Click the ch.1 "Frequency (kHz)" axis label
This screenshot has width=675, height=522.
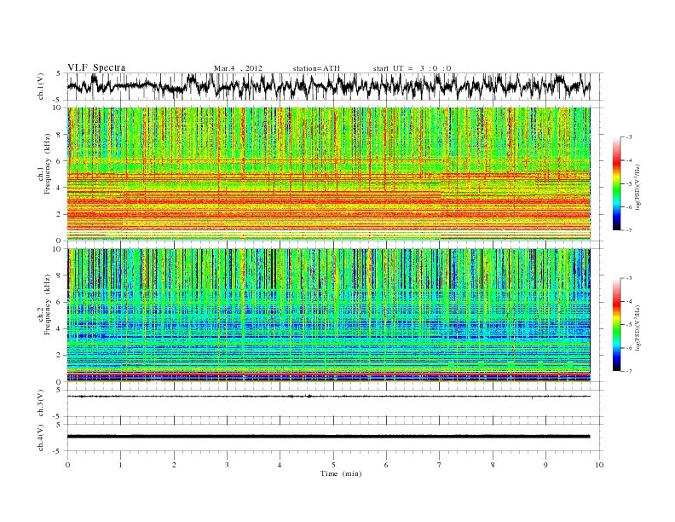(x=48, y=164)
